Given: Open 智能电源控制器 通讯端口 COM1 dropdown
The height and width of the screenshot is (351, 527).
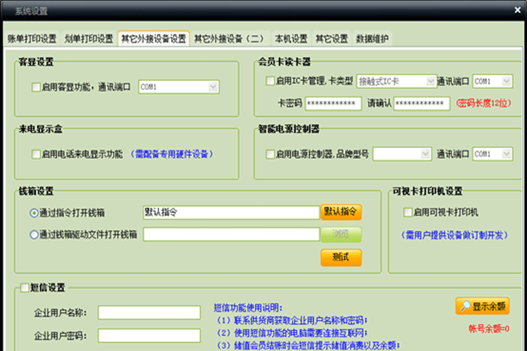Looking at the screenshot, I should point(492,154).
